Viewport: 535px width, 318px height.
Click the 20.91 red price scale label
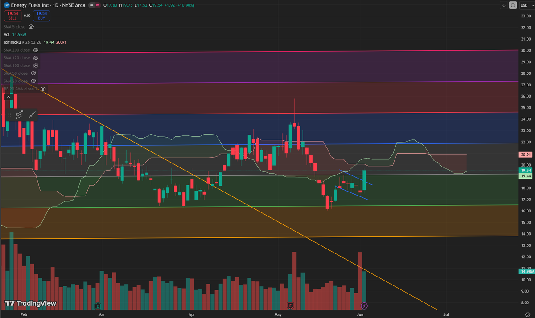[525, 155]
